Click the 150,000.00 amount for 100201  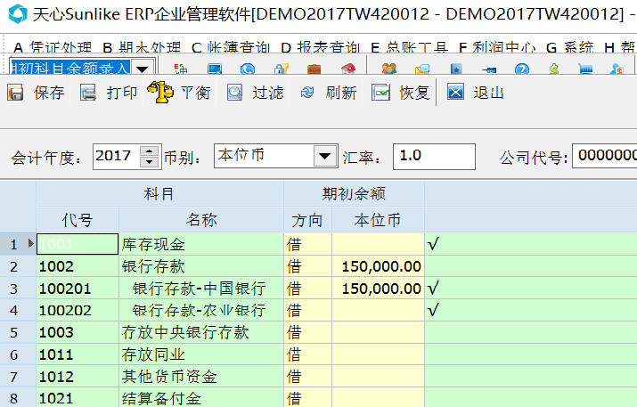coord(379,289)
